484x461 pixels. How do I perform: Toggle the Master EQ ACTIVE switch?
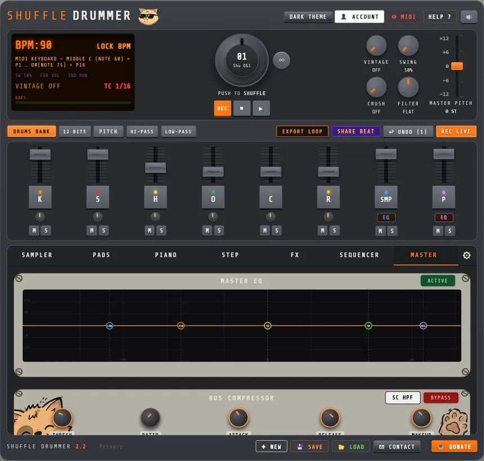[437, 281]
